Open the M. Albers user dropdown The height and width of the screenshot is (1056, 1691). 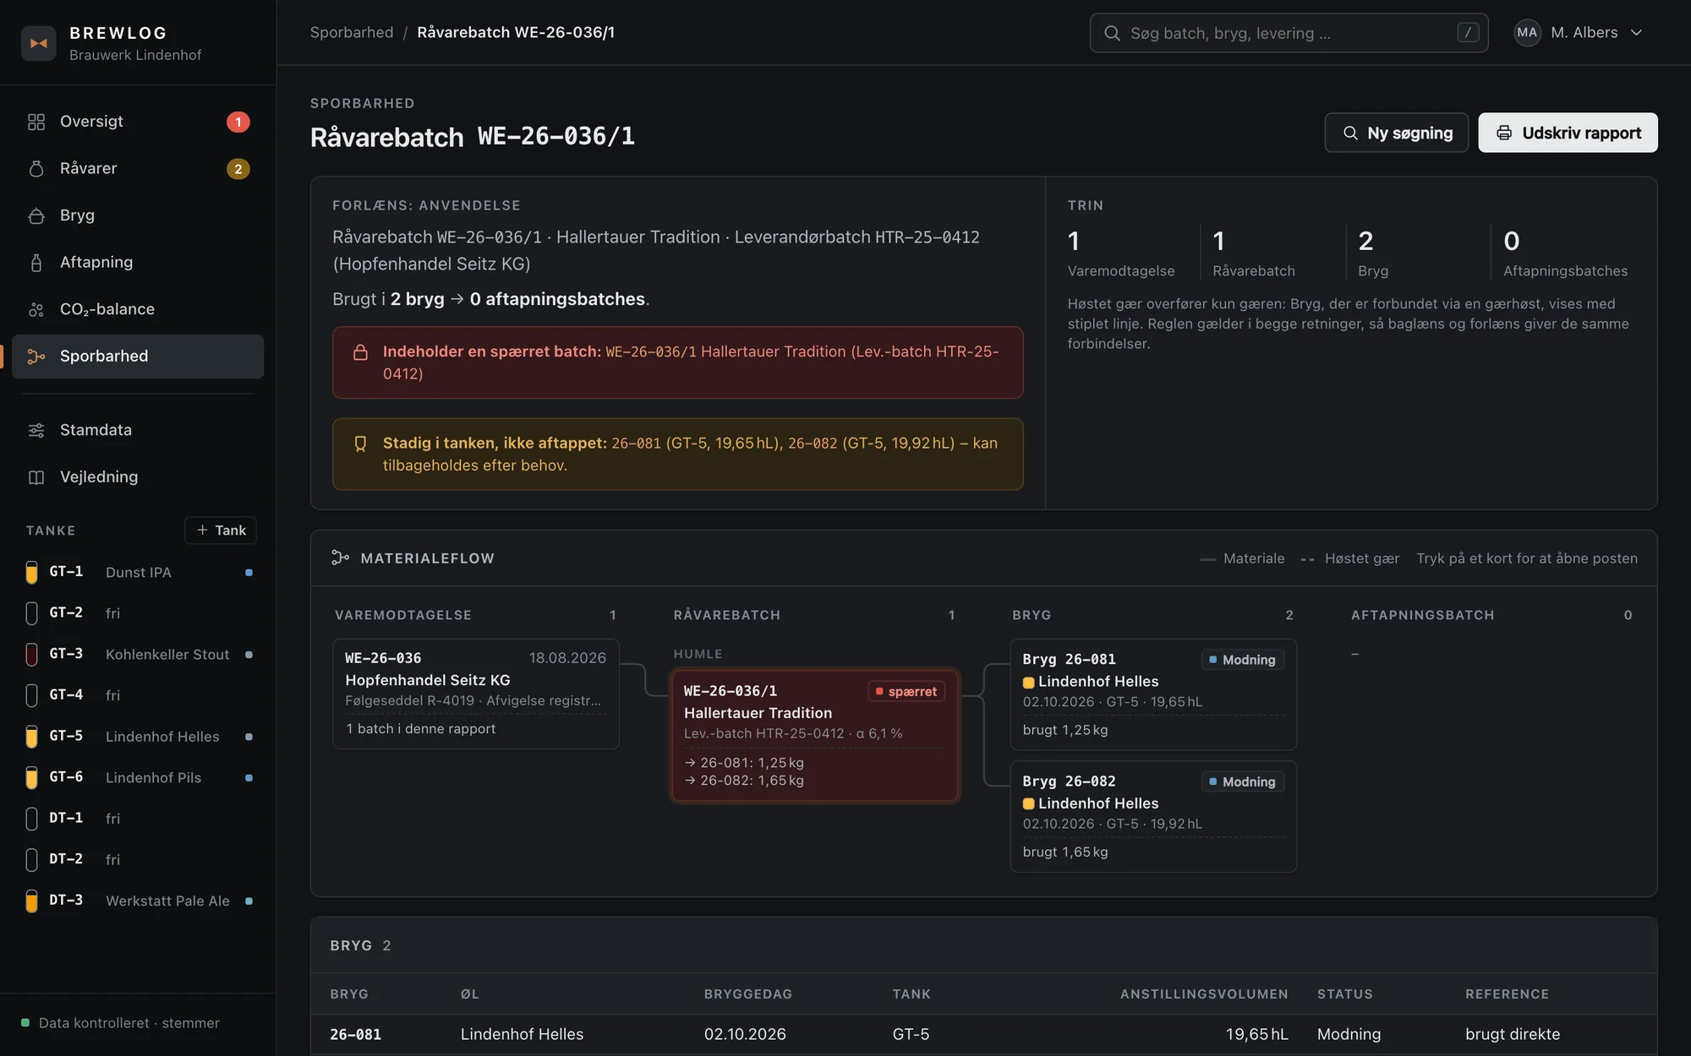[x=1579, y=33]
